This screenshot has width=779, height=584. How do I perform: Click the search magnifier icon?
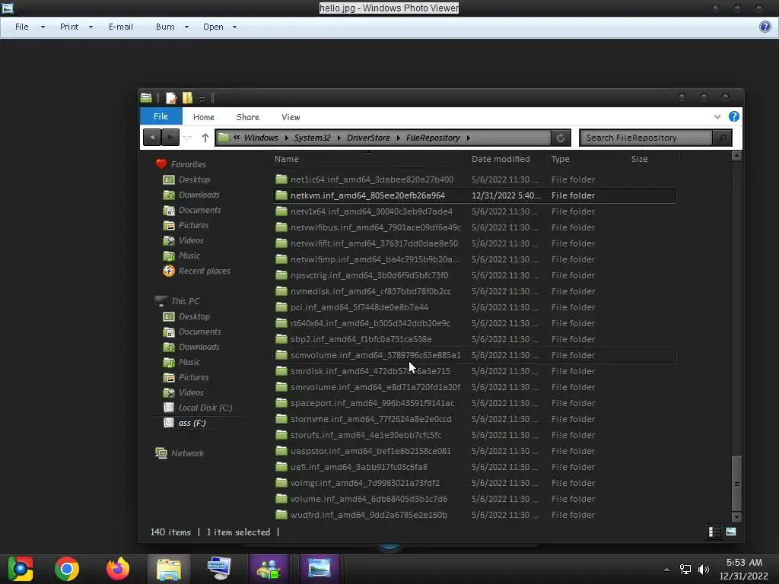tap(723, 138)
